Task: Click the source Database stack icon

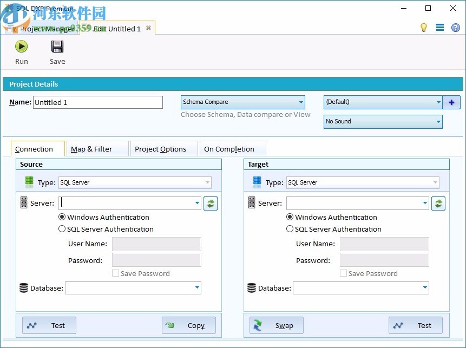Action: [x=24, y=288]
